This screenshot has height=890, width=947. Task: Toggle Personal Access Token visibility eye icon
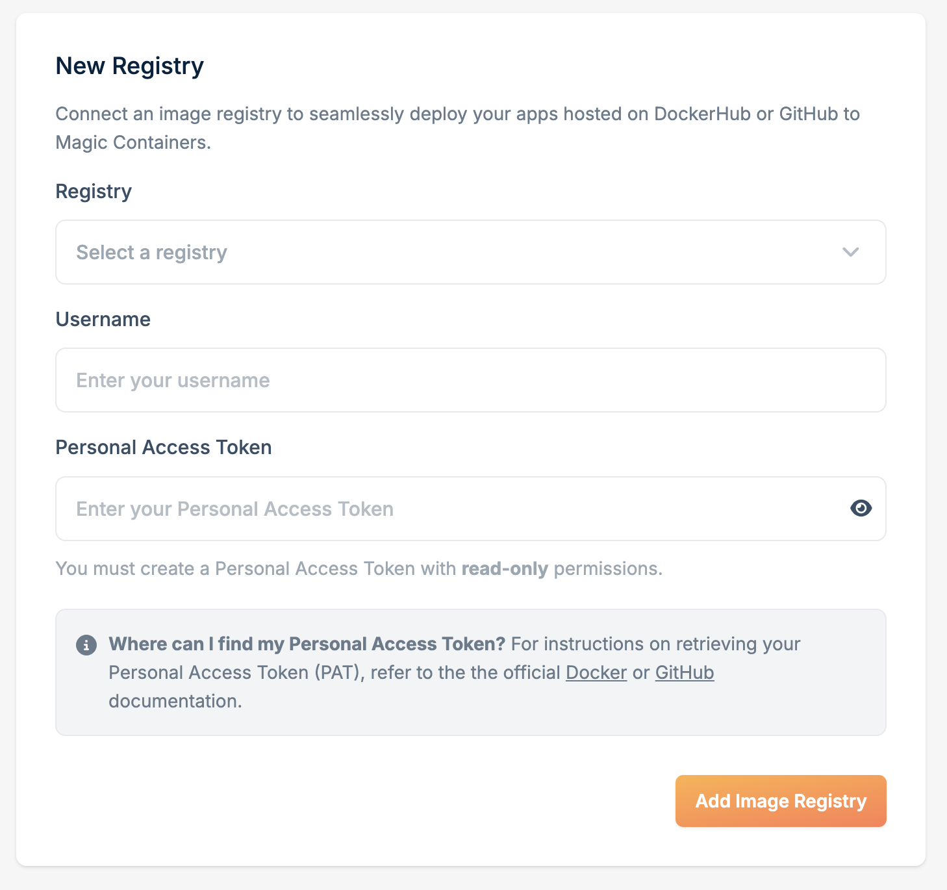coord(861,508)
